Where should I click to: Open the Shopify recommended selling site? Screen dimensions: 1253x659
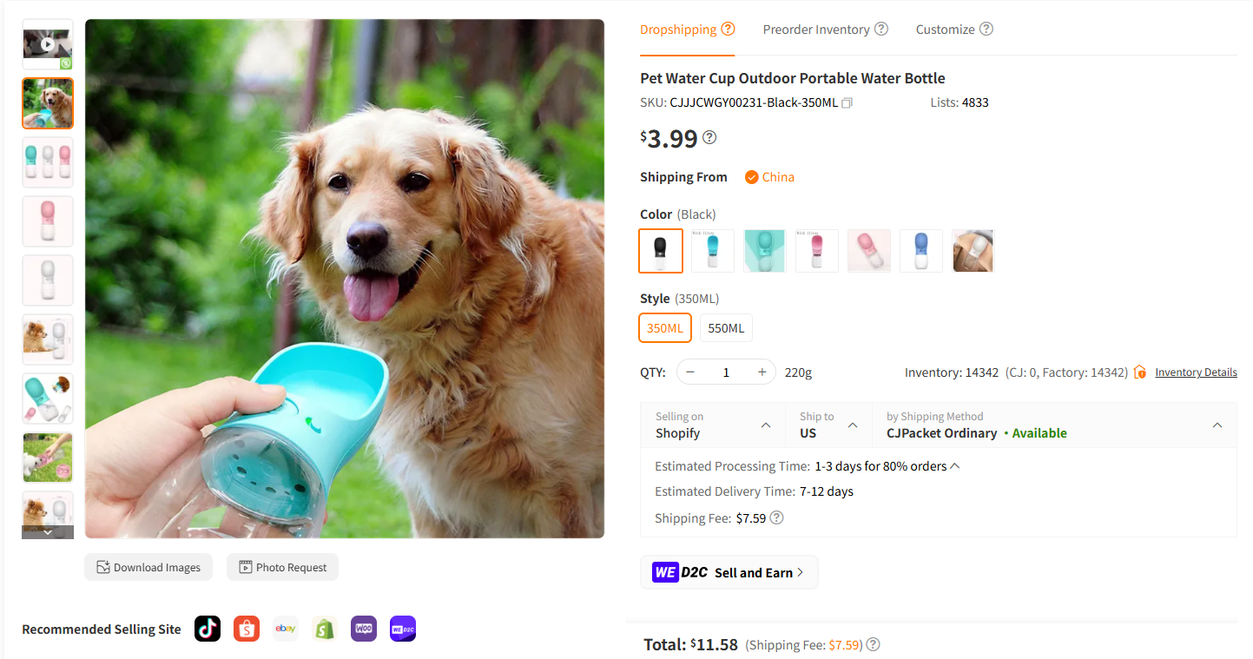click(324, 628)
